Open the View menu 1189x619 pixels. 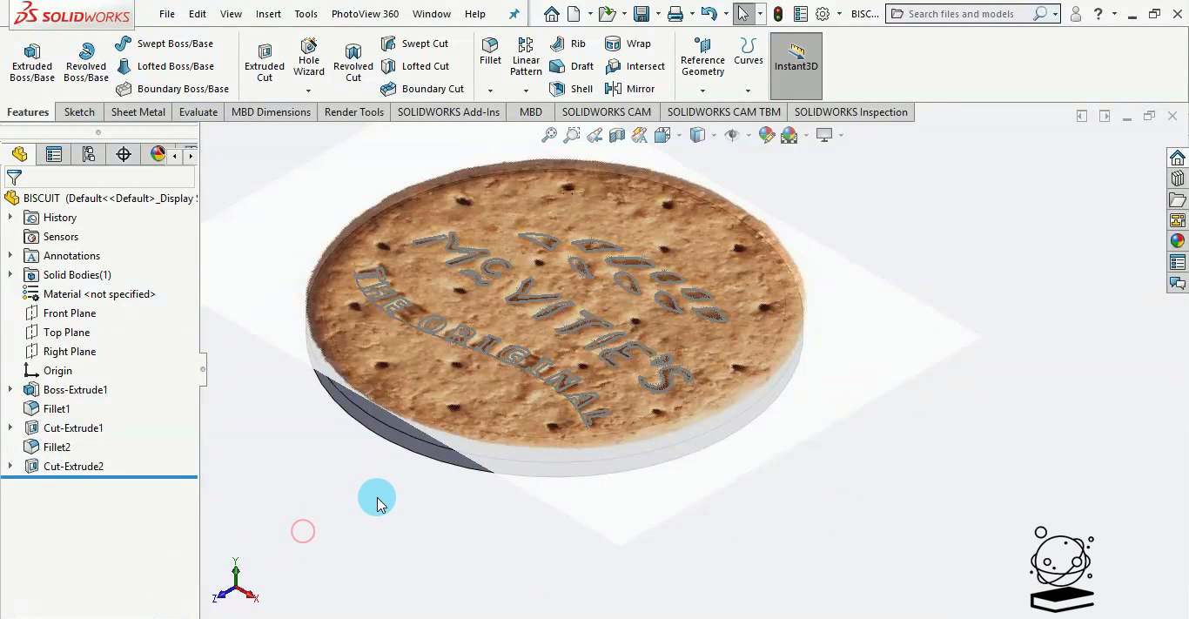coord(231,14)
